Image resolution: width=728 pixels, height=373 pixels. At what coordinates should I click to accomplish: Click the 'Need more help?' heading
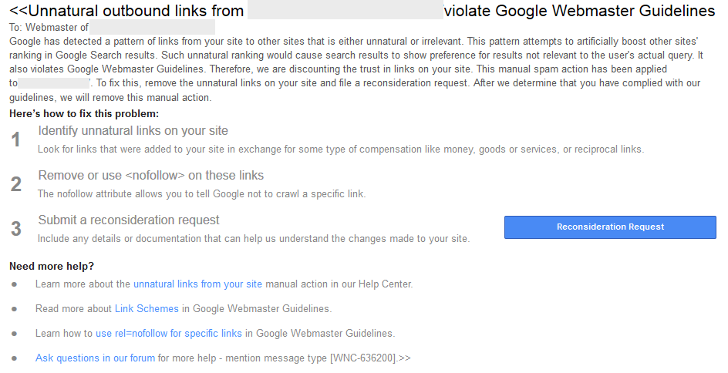(52, 267)
